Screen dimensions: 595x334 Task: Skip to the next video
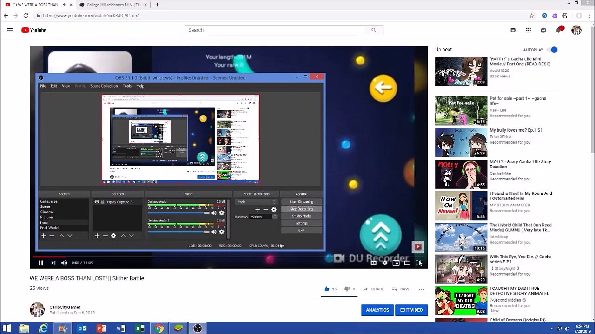pos(53,263)
